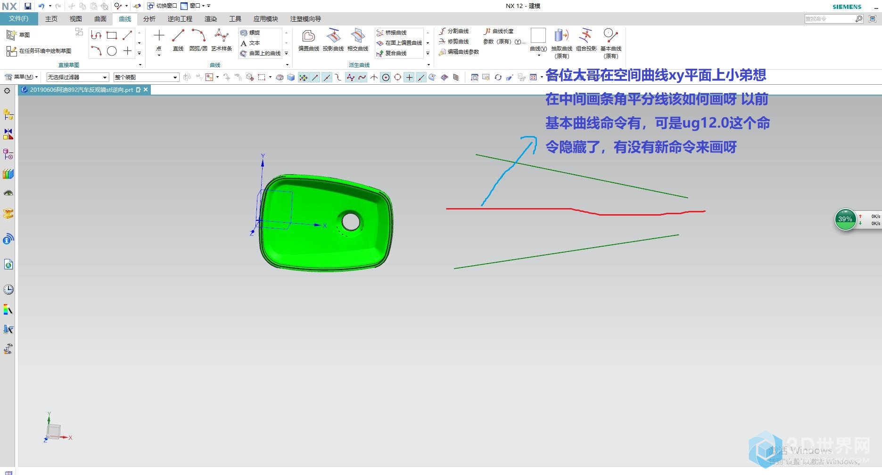This screenshot has width=882, height=475.
Task: Click the search magnifier in Find Command
Action: (859, 19)
